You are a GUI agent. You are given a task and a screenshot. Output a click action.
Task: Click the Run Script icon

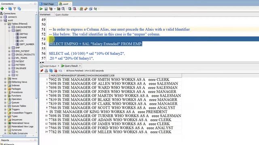[x=46, y=9]
